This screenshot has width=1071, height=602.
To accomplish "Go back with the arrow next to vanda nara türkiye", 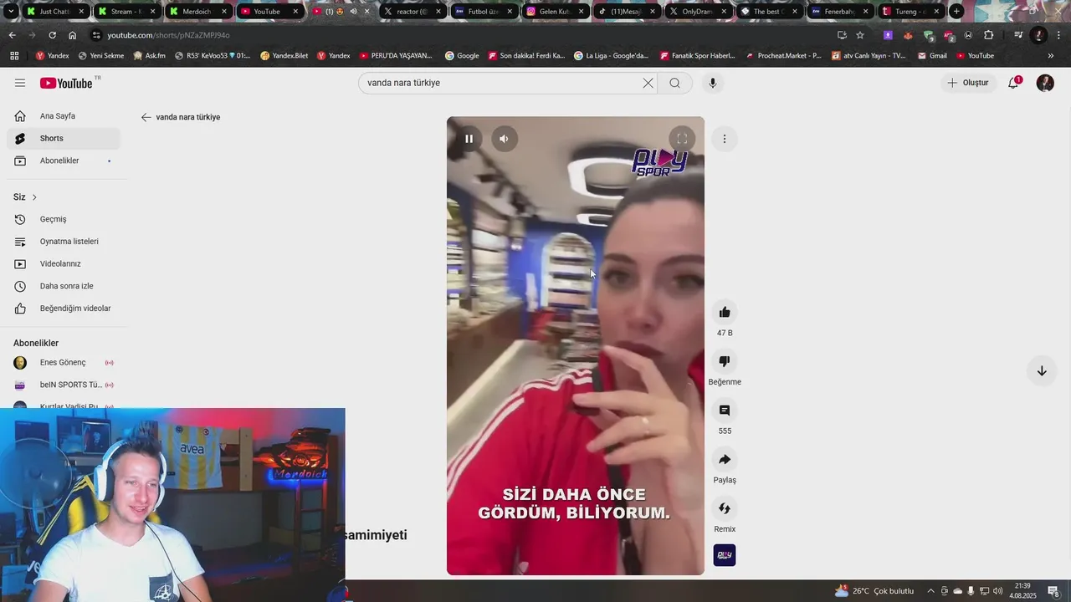I will 146,117.
